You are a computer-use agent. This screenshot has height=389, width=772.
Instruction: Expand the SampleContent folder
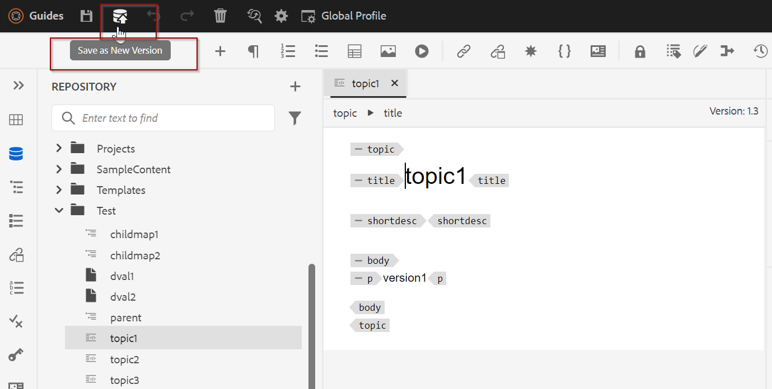click(x=58, y=169)
